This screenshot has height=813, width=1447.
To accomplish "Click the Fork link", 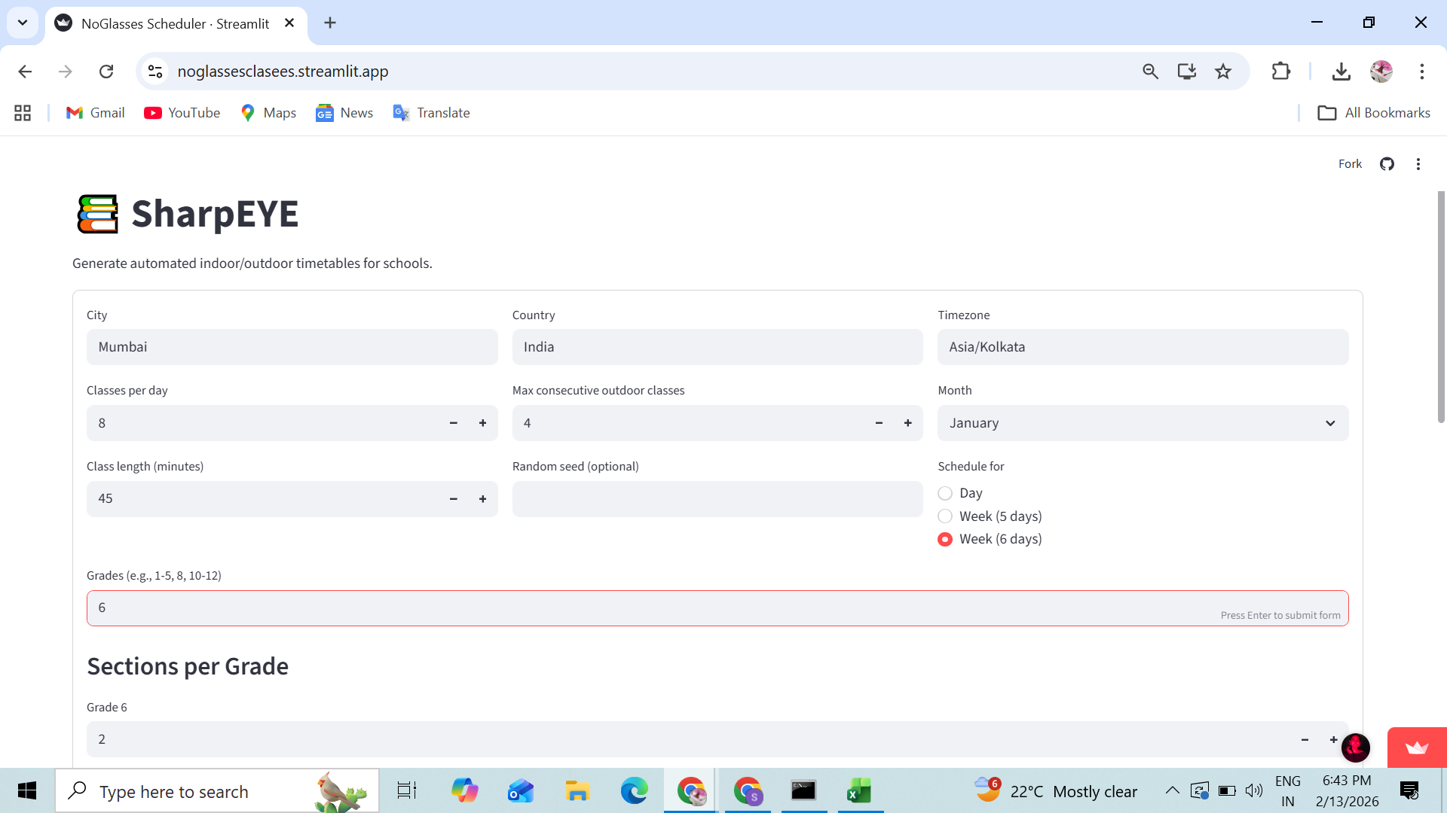I will [x=1350, y=164].
